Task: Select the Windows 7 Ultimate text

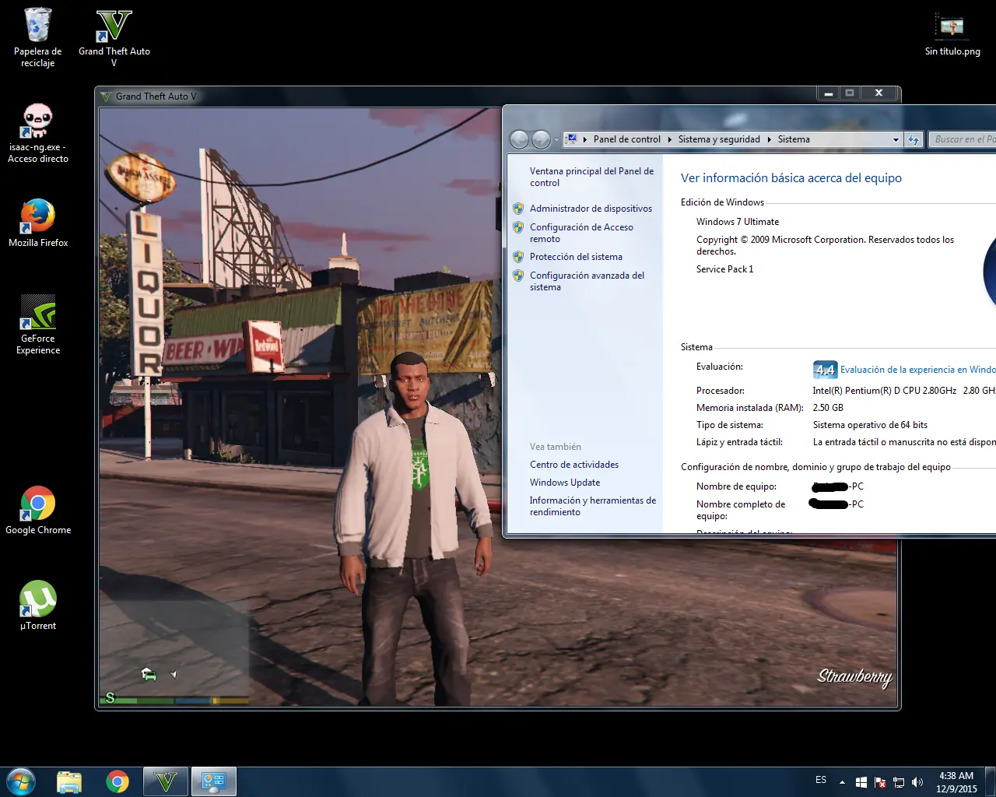Action: 738,222
